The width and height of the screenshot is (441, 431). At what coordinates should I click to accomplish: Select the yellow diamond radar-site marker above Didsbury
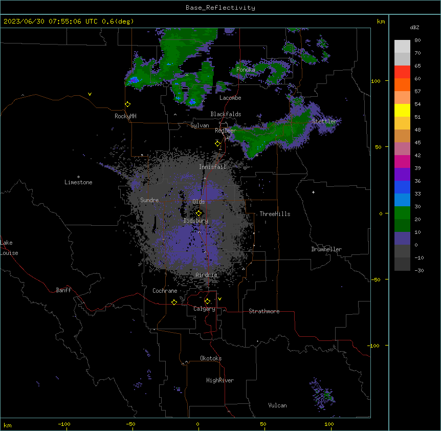coord(199,213)
